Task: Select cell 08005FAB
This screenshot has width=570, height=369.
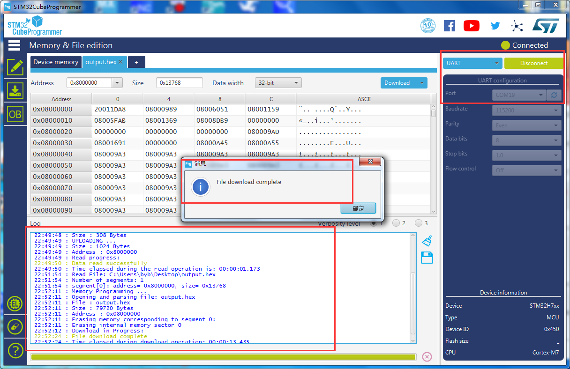Action: click(x=117, y=121)
